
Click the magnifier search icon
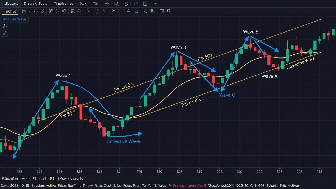[117, 4]
